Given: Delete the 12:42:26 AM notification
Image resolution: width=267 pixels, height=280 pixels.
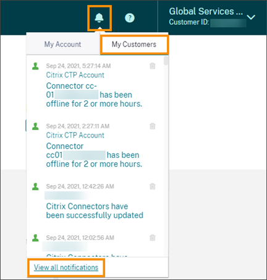Looking at the screenshot, I should (153, 186).
